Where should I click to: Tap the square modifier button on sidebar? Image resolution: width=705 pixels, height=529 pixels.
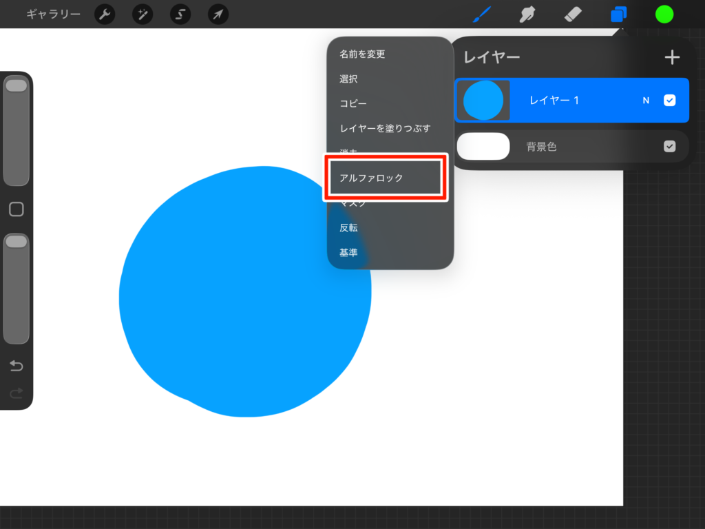(x=17, y=209)
